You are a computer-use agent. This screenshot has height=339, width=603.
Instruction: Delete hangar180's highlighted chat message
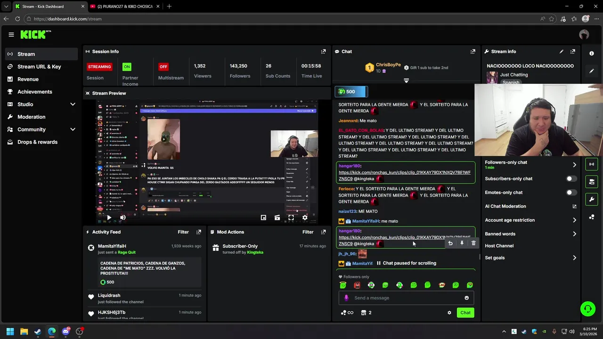(473, 243)
